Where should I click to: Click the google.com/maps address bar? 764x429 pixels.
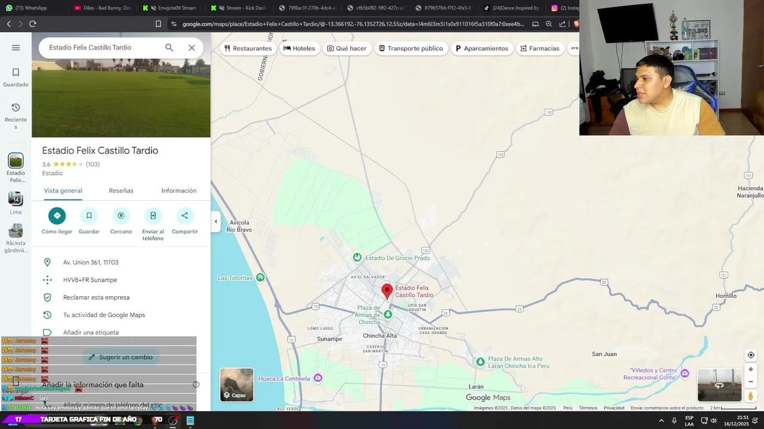coord(352,24)
